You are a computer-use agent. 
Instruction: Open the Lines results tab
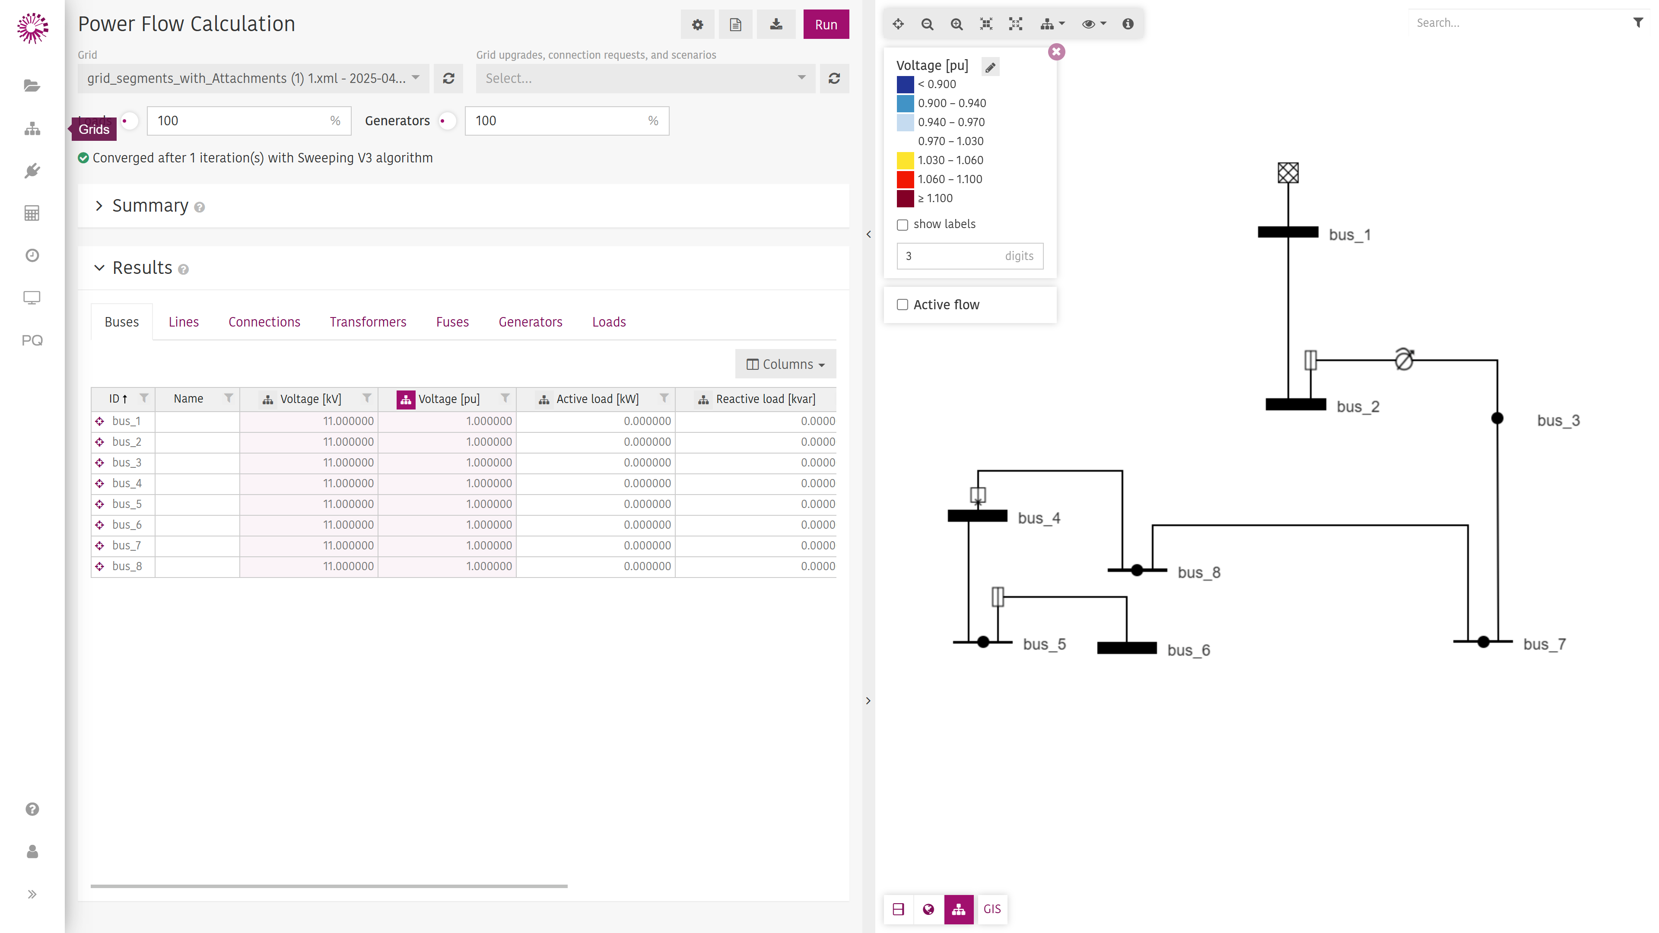click(x=184, y=322)
